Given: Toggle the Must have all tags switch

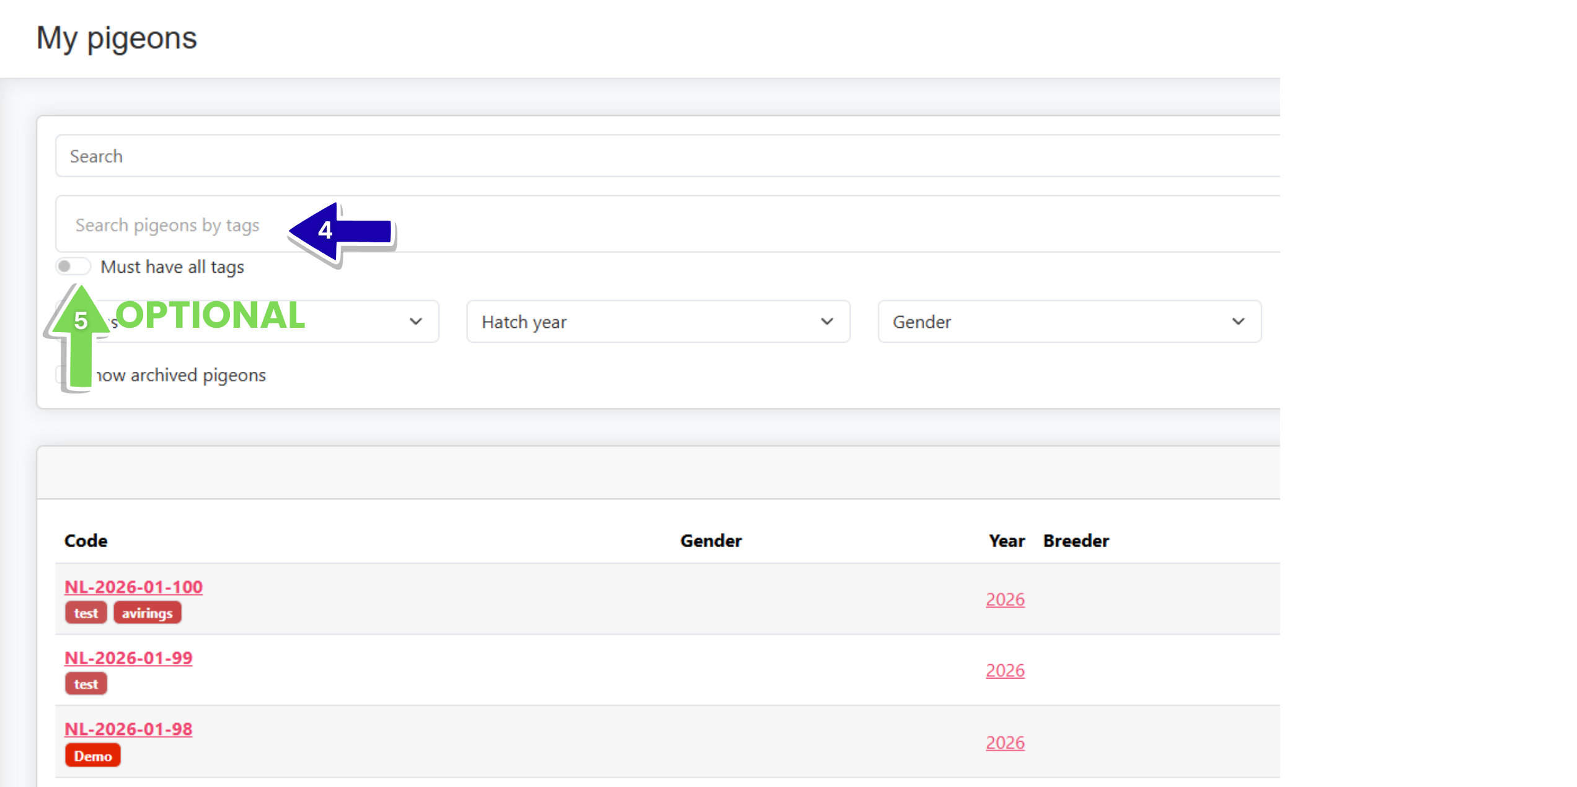Looking at the screenshot, I should [x=73, y=266].
